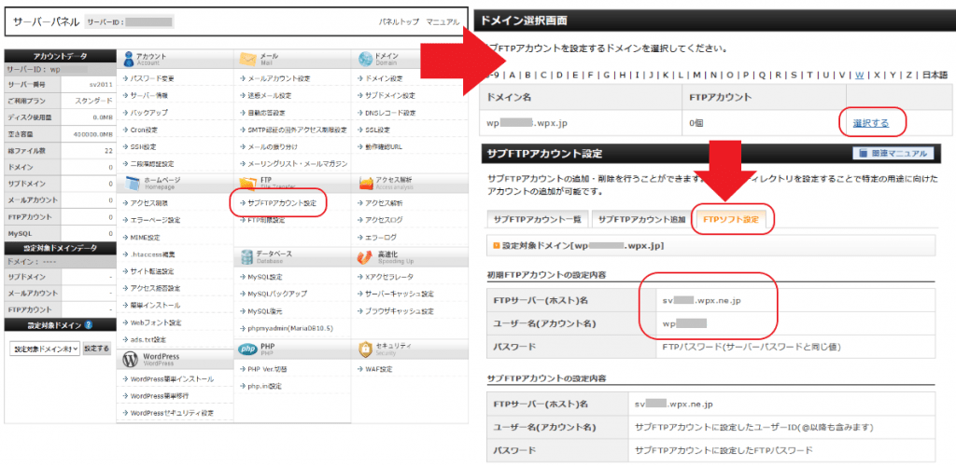Click the Domain globe icon

tap(363, 58)
